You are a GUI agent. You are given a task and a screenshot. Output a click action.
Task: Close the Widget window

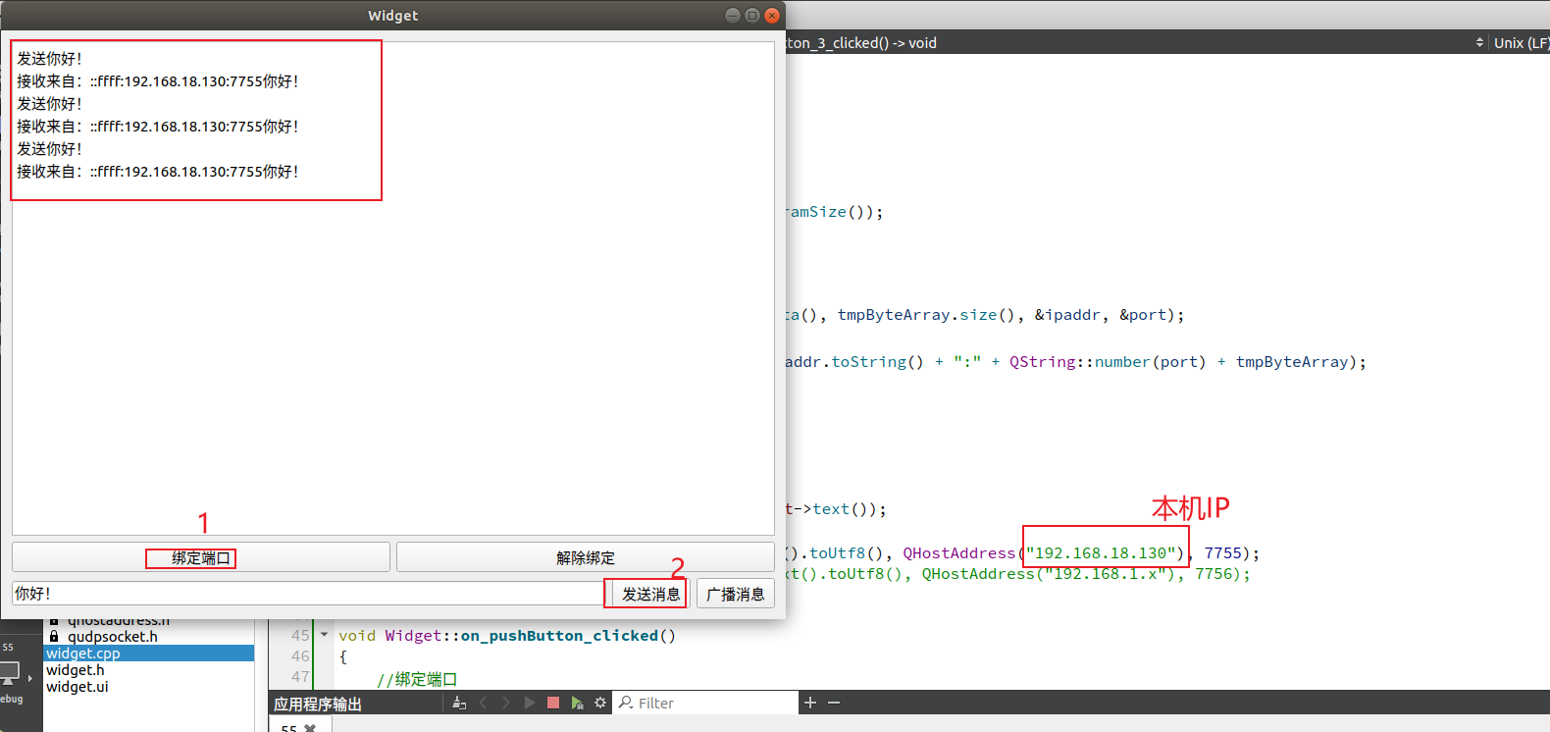tap(772, 15)
